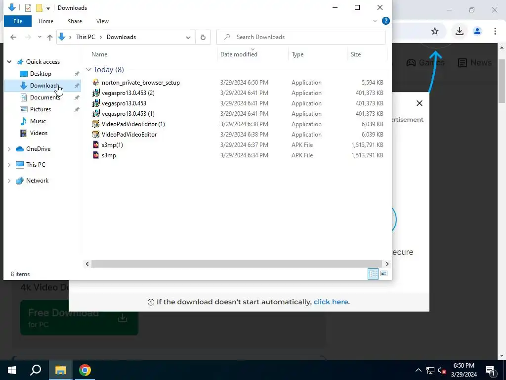Image resolution: width=506 pixels, height=380 pixels.
Task: Open Chrome downloads tray icon
Action: tap(460, 31)
